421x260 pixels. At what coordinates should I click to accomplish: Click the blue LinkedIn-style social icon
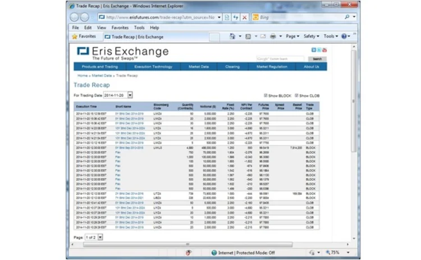point(314,50)
